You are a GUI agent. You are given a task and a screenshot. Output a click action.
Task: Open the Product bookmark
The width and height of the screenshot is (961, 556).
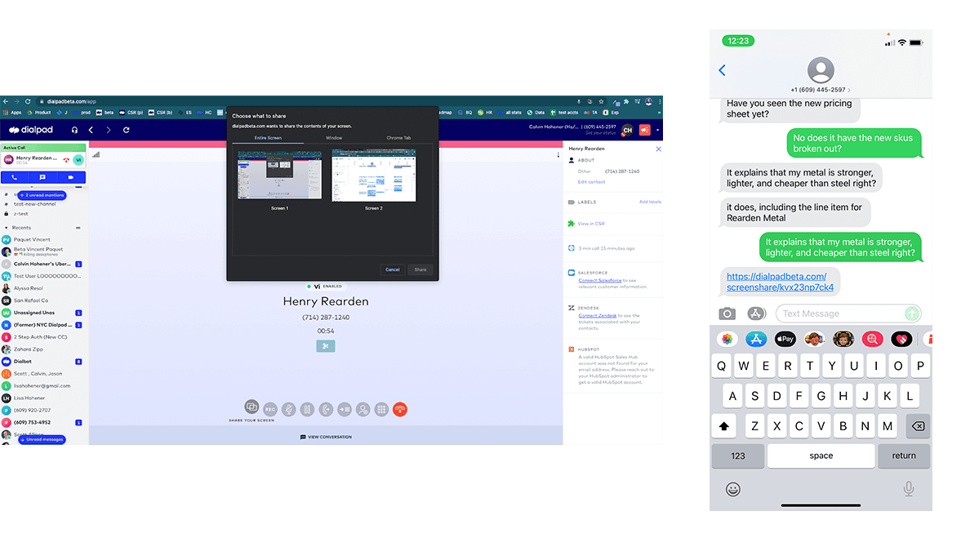[x=39, y=113]
